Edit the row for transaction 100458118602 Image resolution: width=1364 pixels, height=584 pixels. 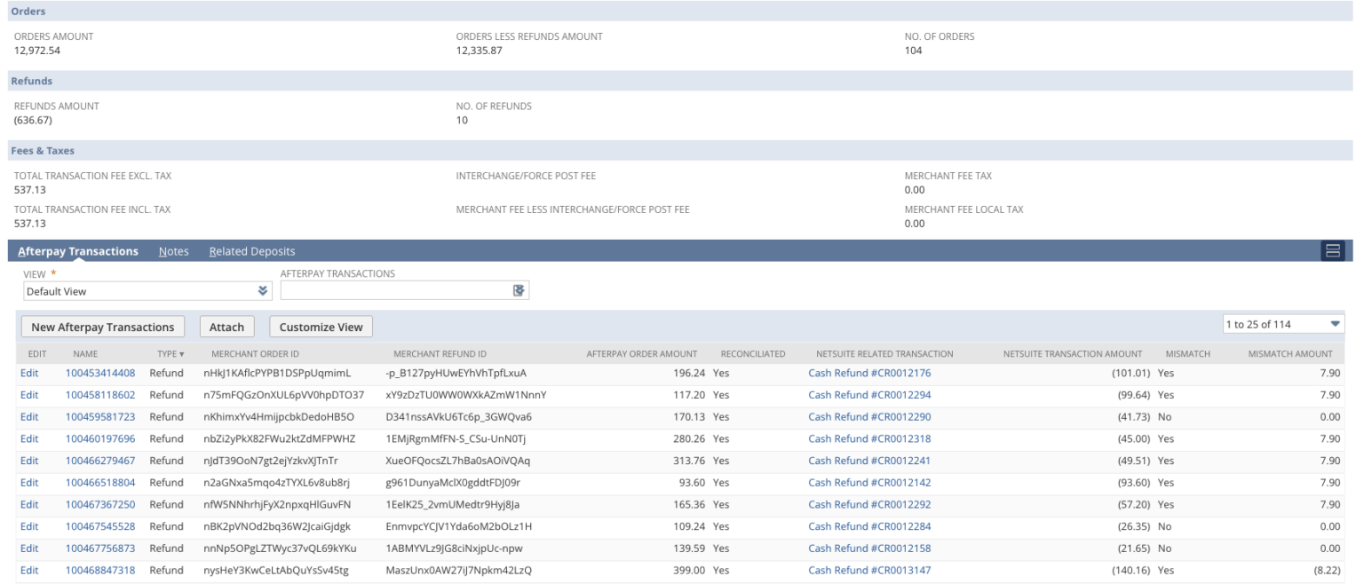(29, 395)
